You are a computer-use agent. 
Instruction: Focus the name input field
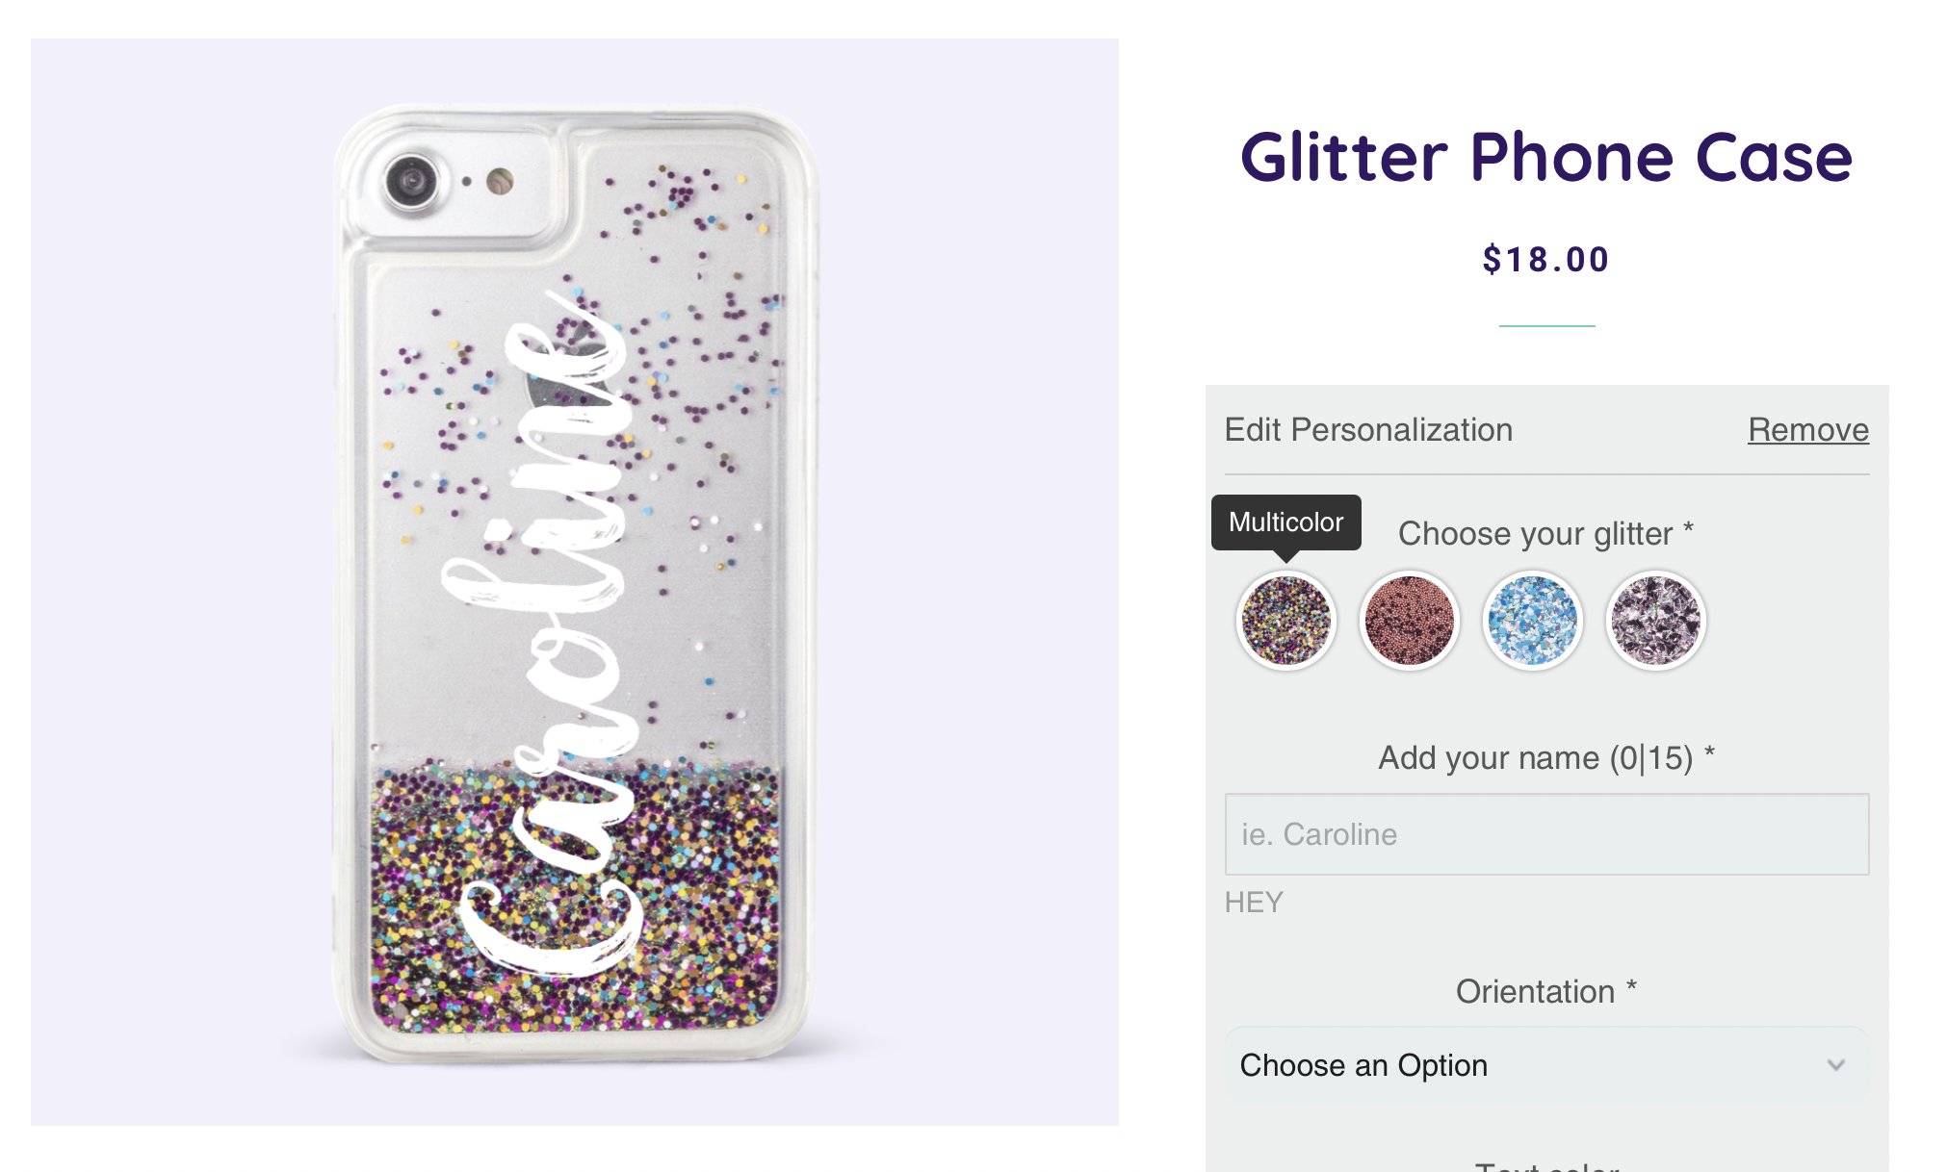[1546, 834]
